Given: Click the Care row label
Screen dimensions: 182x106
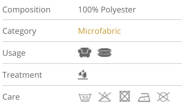Looking at the screenshot, I should 11,97.
